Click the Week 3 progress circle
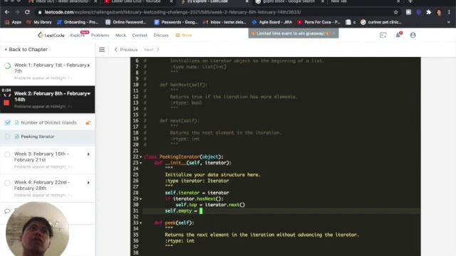Image resolution: width=456 pixels, height=256 pixels. click(x=8, y=154)
